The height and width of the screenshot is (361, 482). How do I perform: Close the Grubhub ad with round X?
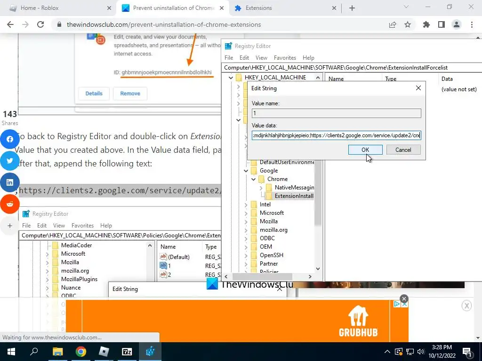pos(404,298)
